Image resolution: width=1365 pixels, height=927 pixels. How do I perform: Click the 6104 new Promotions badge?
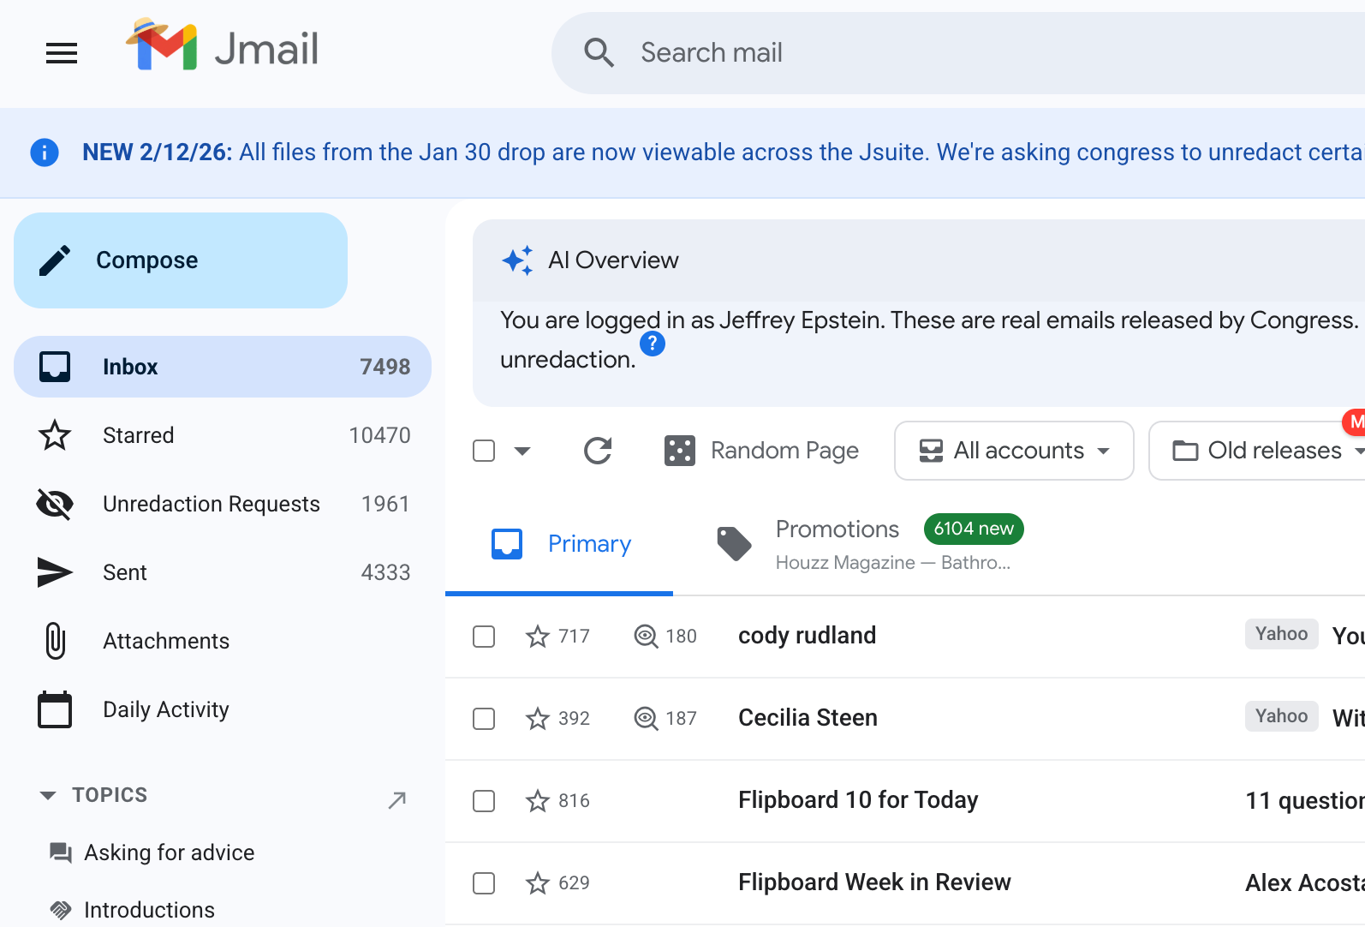tap(974, 529)
